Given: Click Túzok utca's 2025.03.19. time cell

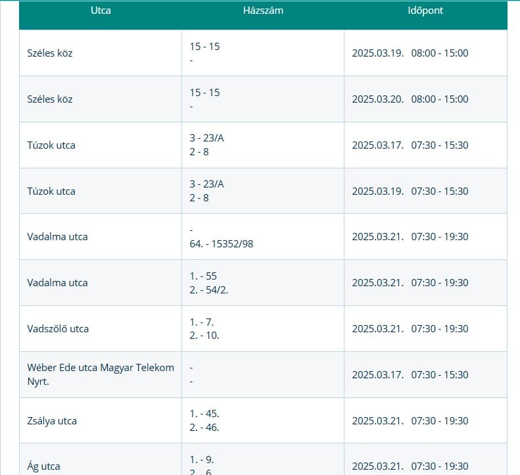Looking at the screenshot, I should [410, 191].
